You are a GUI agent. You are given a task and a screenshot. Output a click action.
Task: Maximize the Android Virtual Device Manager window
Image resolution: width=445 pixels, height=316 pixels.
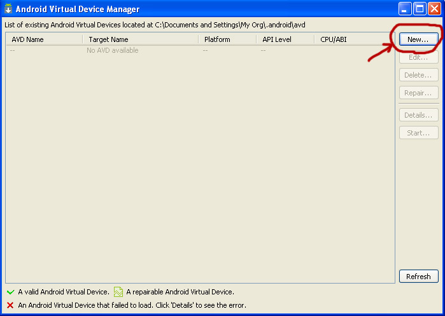click(x=420, y=9)
